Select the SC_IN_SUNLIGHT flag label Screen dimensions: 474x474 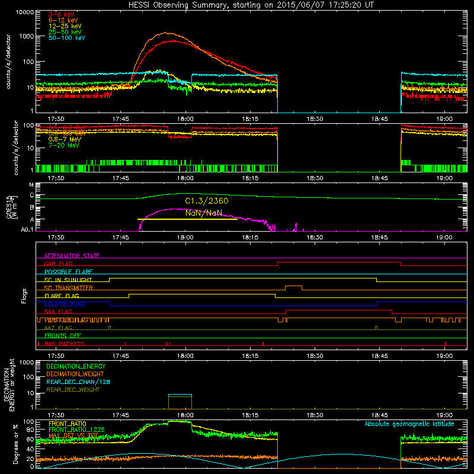[x=68, y=280]
